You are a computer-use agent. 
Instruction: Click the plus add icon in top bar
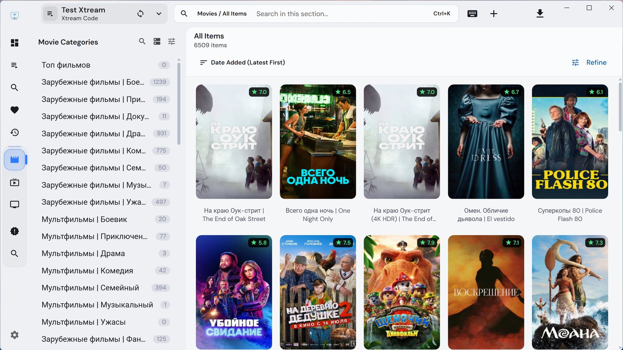pyautogui.click(x=494, y=14)
